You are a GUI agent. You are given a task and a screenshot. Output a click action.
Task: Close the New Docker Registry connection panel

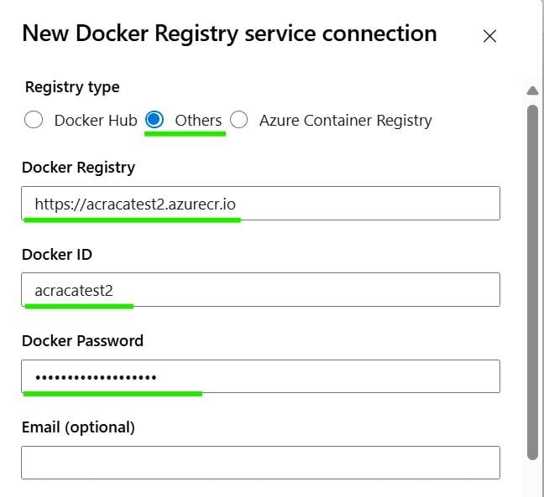[489, 36]
